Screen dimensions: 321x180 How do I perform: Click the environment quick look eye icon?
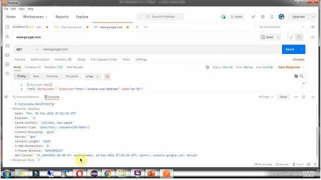(x=312, y=27)
